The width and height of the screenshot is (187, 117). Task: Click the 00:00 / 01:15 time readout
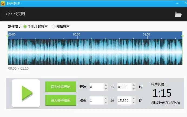point(18,69)
